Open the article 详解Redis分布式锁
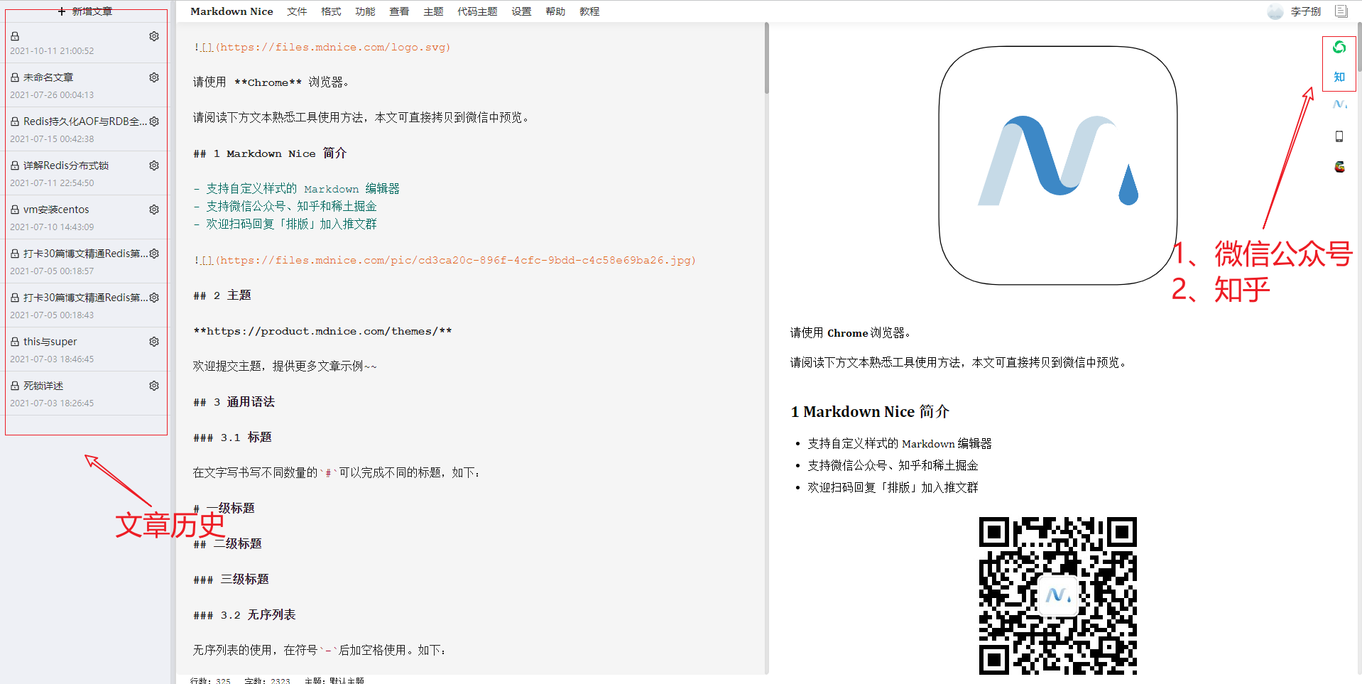This screenshot has height=684, width=1362. pos(66,165)
